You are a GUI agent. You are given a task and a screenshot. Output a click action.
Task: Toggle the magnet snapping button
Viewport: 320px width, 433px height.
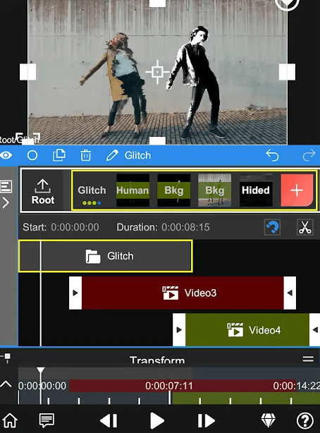(x=272, y=227)
